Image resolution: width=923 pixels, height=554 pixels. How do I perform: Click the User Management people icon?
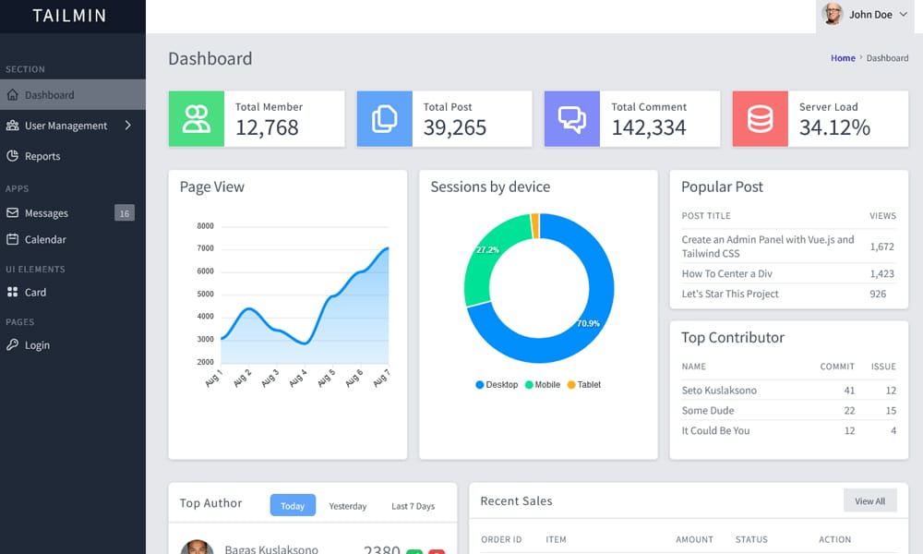tap(13, 126)
